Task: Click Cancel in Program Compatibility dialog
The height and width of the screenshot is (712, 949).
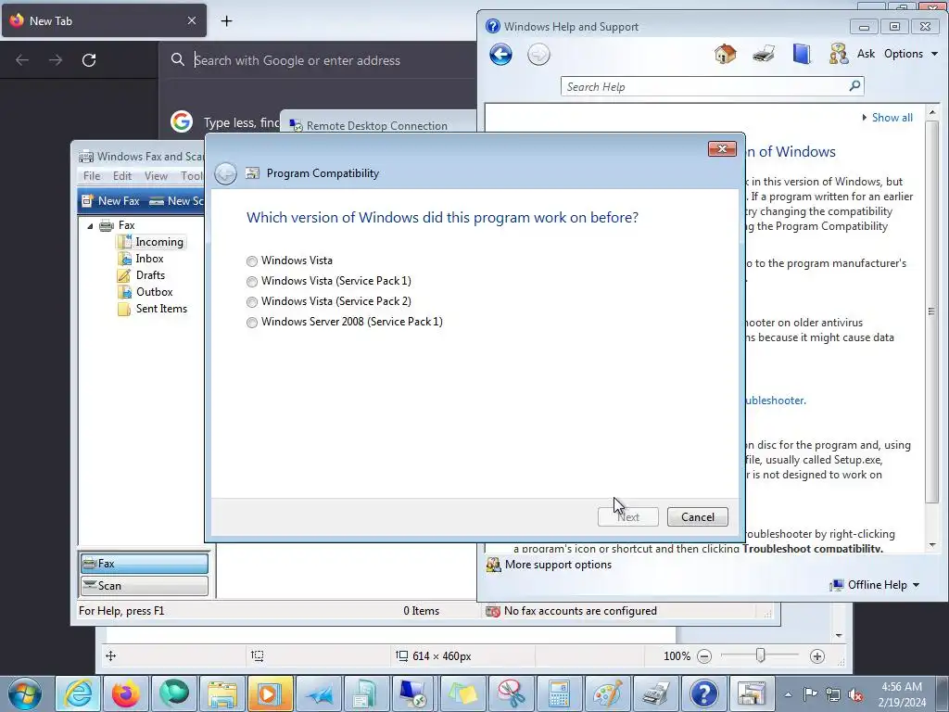Action: click(x=697, y=517)
